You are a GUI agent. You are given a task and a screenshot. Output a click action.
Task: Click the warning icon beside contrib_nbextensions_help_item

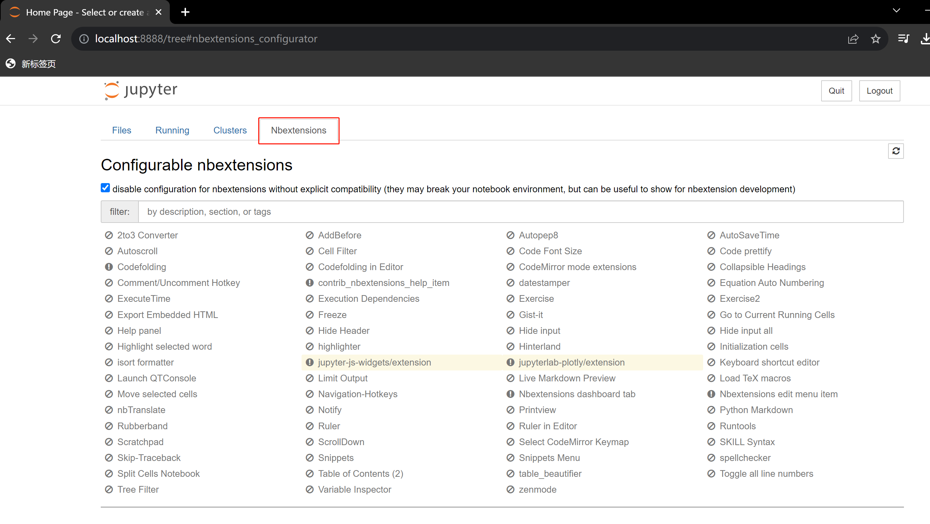coord(309,283)
